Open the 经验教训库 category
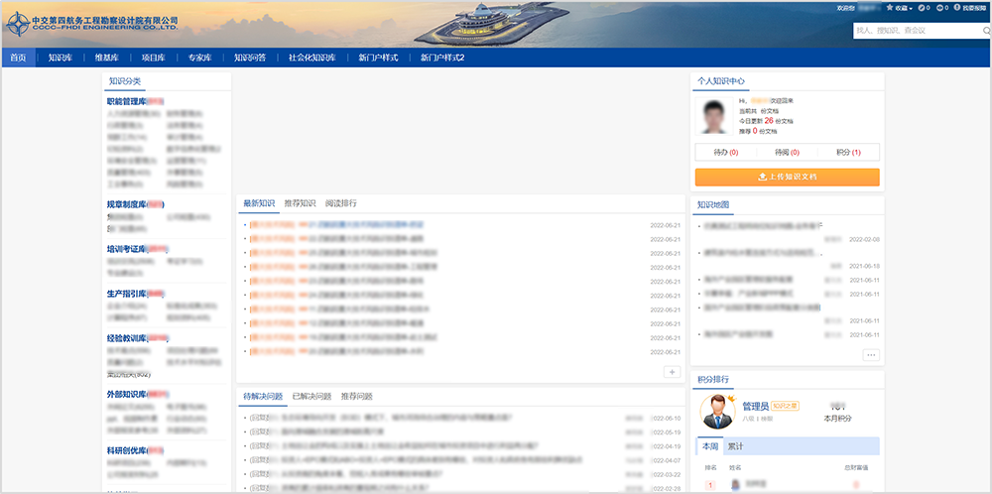The height and width of the screenshot is (494, 992). coord(127,338)
